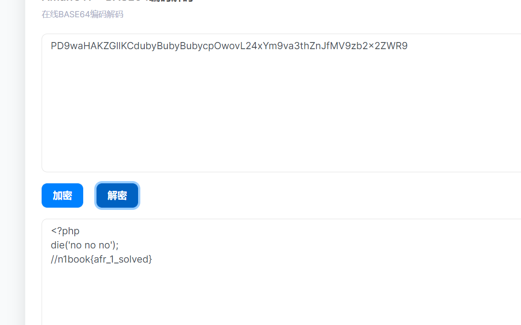The height and width of the screenshot is (325, 521).
Task: Click the gray left sidebar strip
Action: (12, 162)
